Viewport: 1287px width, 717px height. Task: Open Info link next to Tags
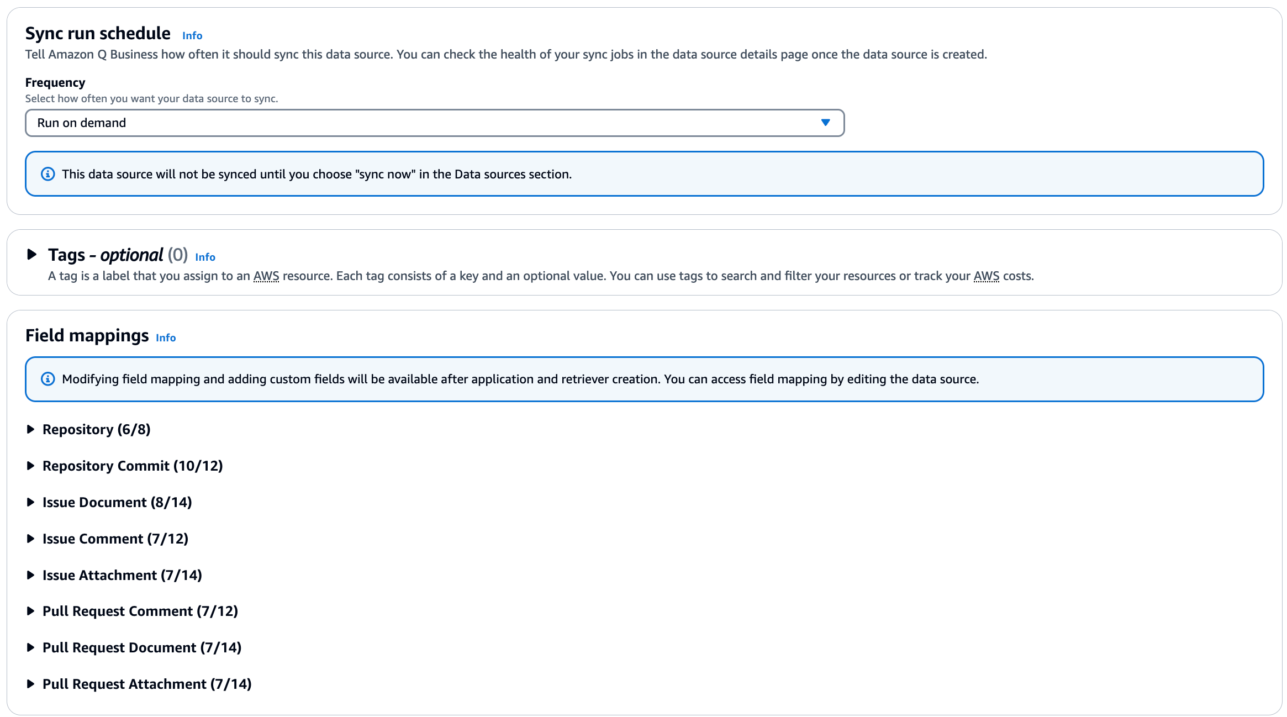click(205, 257)
